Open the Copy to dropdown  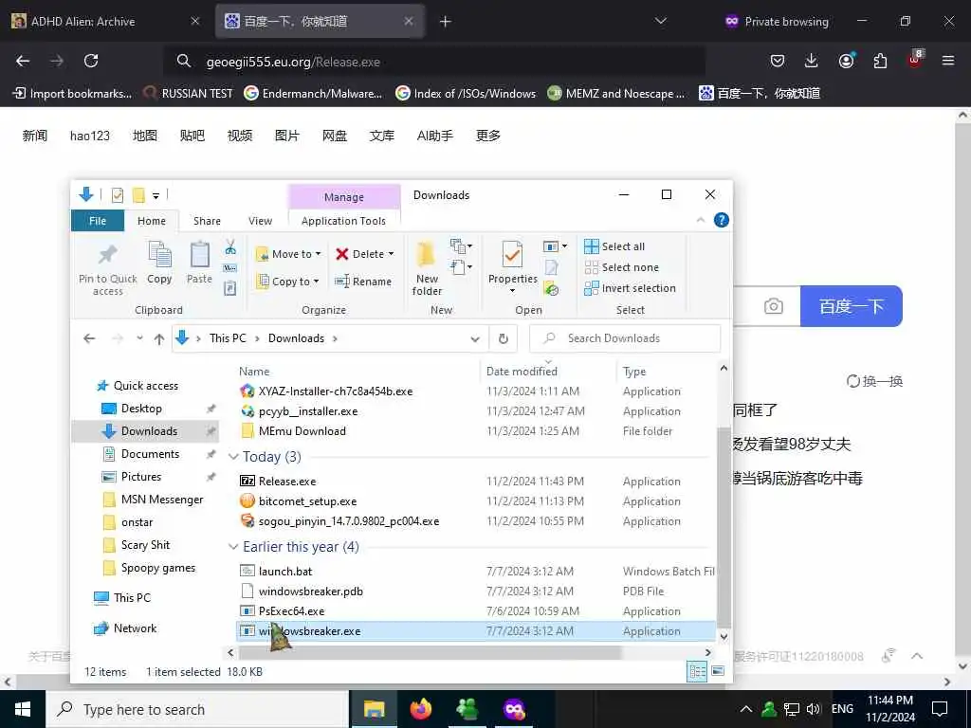[x=287, y=282]
